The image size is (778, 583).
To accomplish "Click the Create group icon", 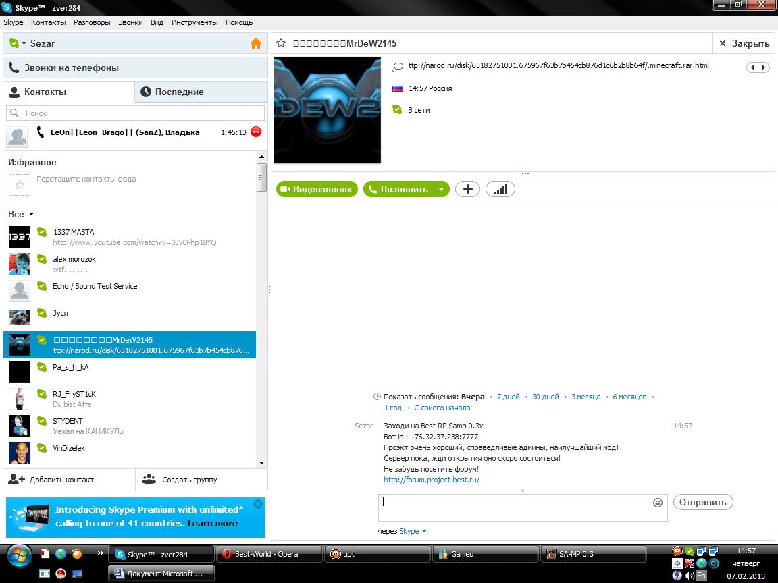I will [x=149, y=479].
